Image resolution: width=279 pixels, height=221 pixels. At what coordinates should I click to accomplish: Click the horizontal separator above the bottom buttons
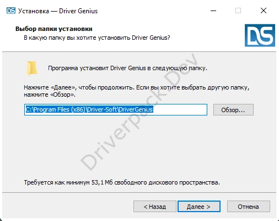coord(139,192)
